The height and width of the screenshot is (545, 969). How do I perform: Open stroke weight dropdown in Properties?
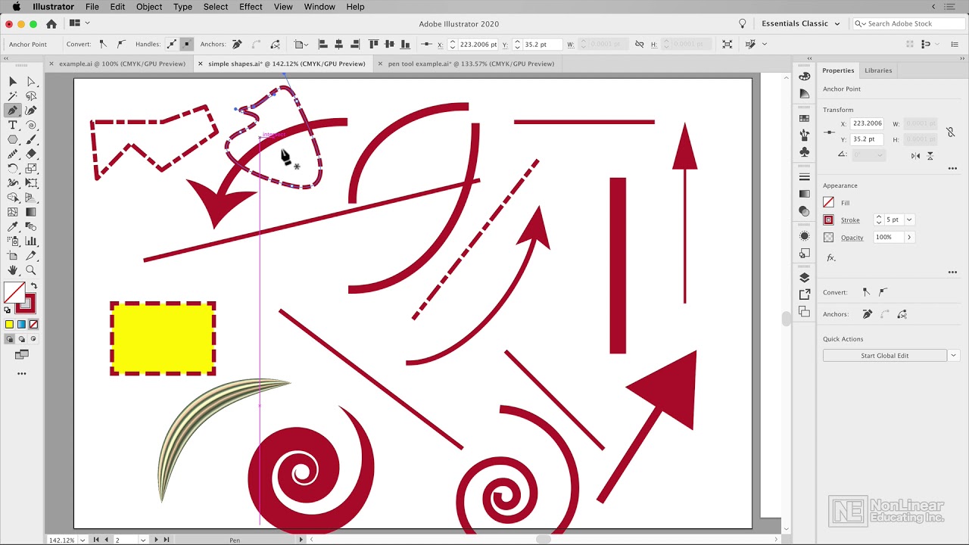coord(909,220)
